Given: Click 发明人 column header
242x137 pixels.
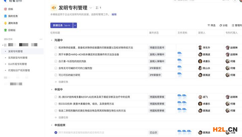Looking at the screenshot, I should click(x=202, y=33).
